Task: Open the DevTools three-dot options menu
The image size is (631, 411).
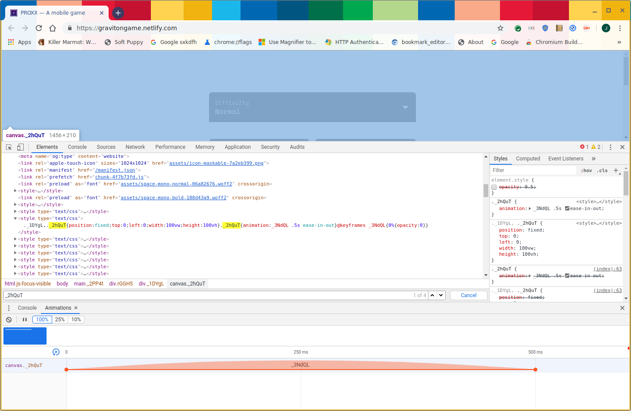Action: [610, 147]
